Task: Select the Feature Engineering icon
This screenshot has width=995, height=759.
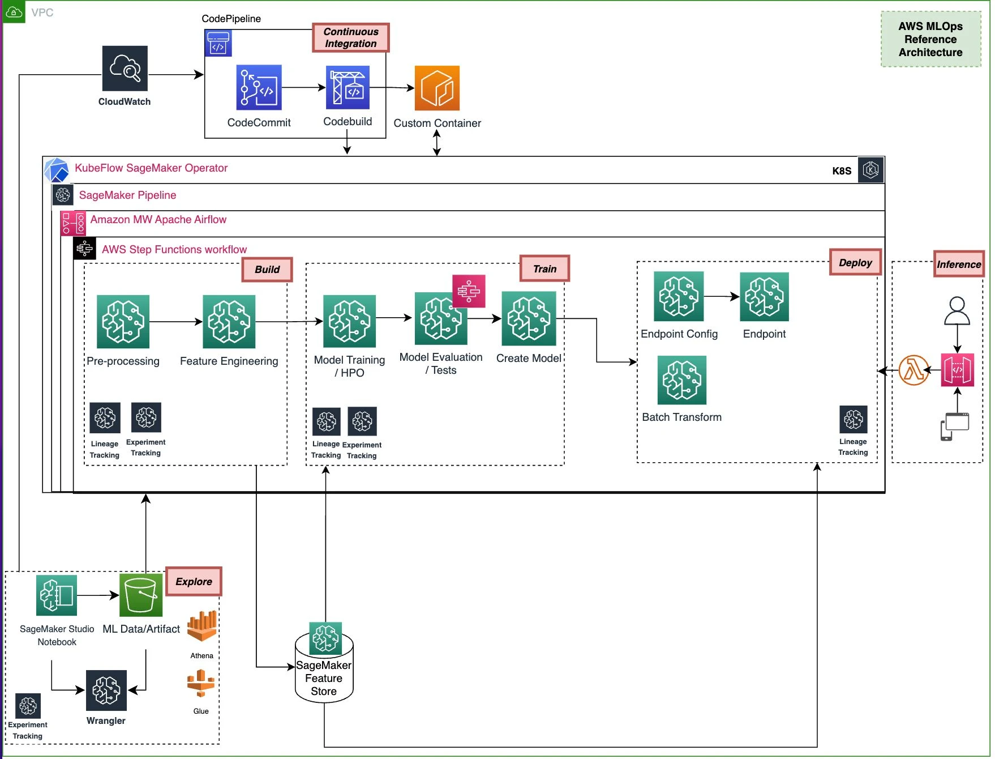Action: coord(229,321)
